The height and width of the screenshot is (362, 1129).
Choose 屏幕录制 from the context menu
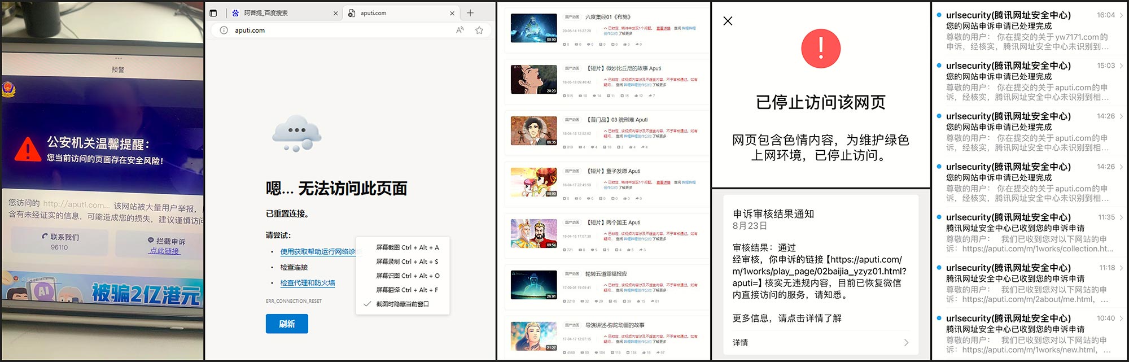point(407,261)
